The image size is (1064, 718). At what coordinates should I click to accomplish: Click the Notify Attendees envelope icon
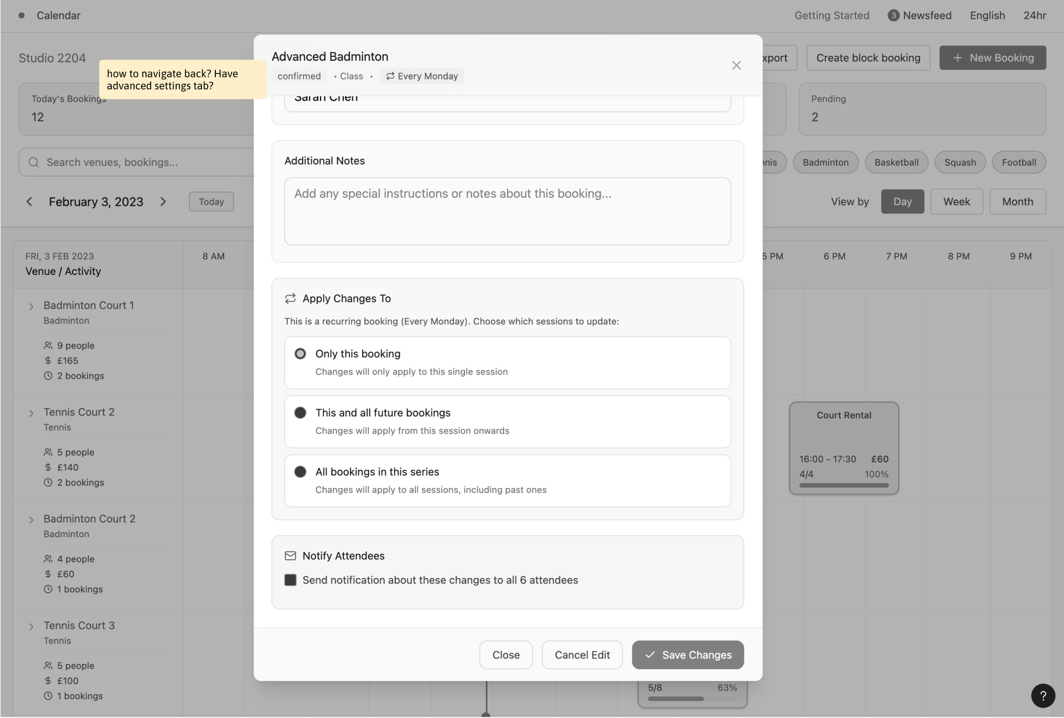(x=290, y=556)
